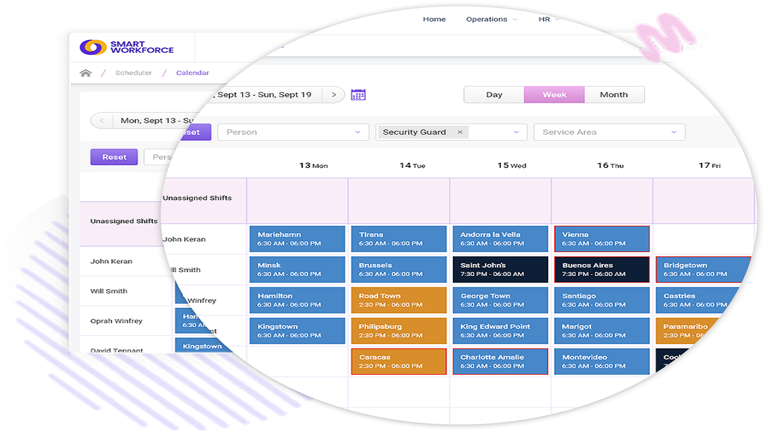Switch to Day view

tap(494, 95)
